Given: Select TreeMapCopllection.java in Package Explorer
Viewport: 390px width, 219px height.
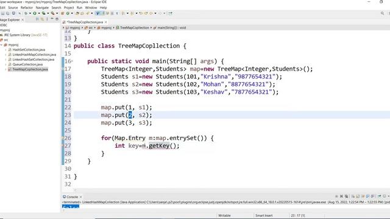Looking at the screenshot, I should (x=30, y=69).
